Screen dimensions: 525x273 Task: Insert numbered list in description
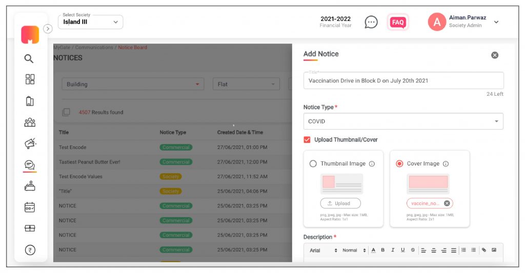point(463,250)
